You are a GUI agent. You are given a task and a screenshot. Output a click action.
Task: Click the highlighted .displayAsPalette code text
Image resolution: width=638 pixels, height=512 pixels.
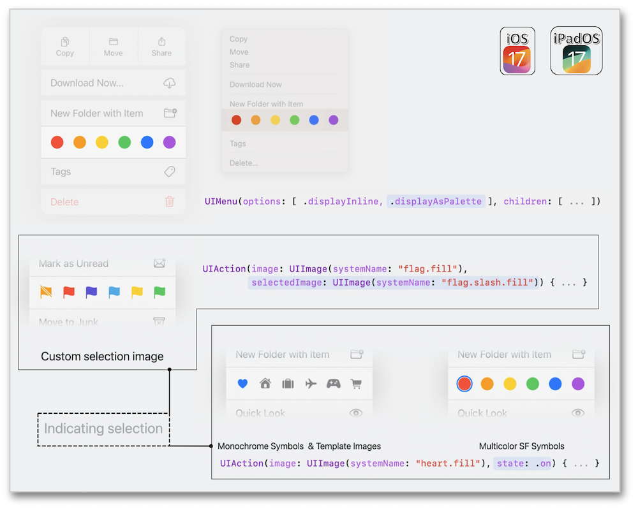436,201
